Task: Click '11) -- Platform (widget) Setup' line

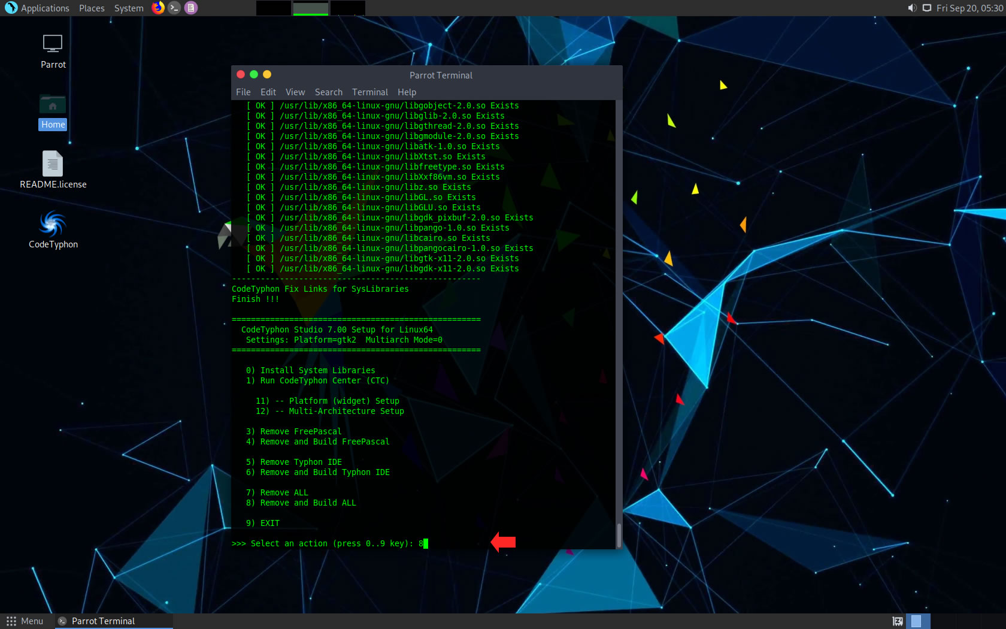Action: (328, 401)
